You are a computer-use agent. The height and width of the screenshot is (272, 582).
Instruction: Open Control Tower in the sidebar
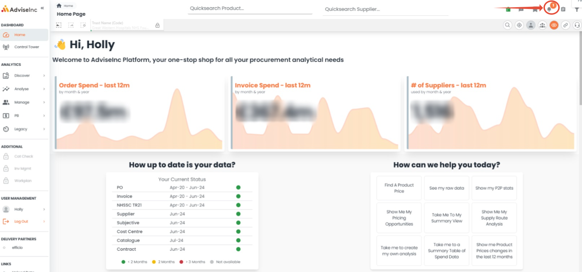(x=24, y=47)
